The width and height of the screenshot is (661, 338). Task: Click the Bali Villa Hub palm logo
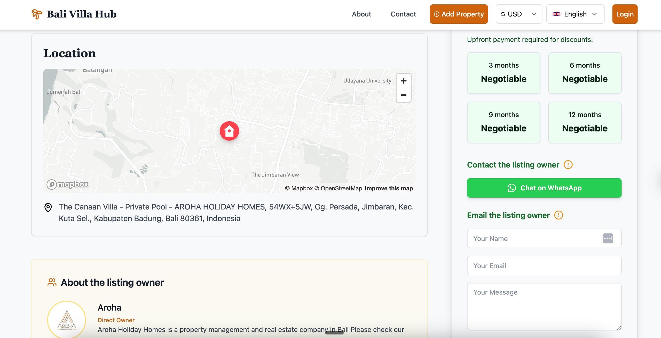37,14
